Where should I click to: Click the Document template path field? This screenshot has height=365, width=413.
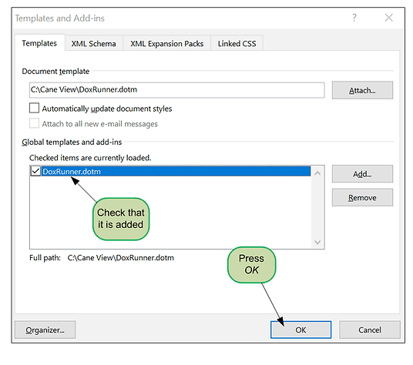[176, 90]
